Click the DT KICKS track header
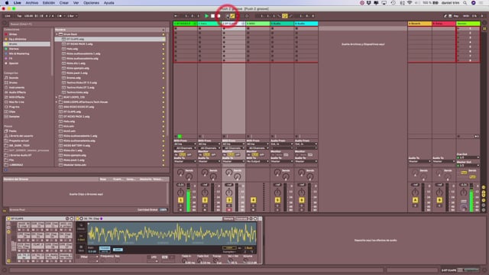 click(x=185, y=24)
